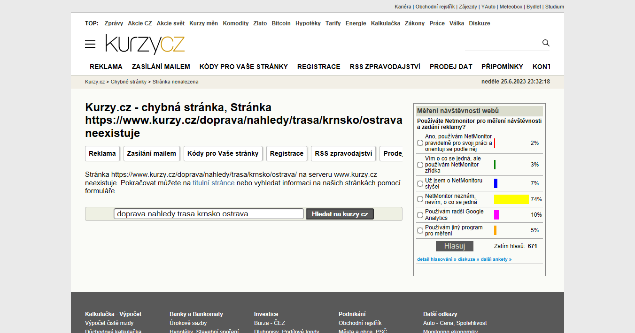Click 'Hledat na kurzy.cz' button
This screenshot has height=333, width=635.
[340, 214]
